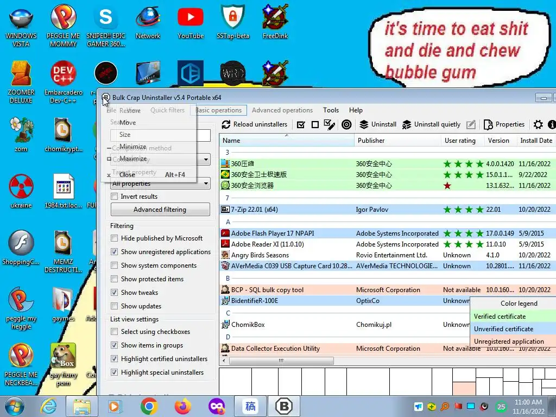This screenshot has height=417, width=556.
Task: Open the Tools menu
Action: click(x=331, y=110)
